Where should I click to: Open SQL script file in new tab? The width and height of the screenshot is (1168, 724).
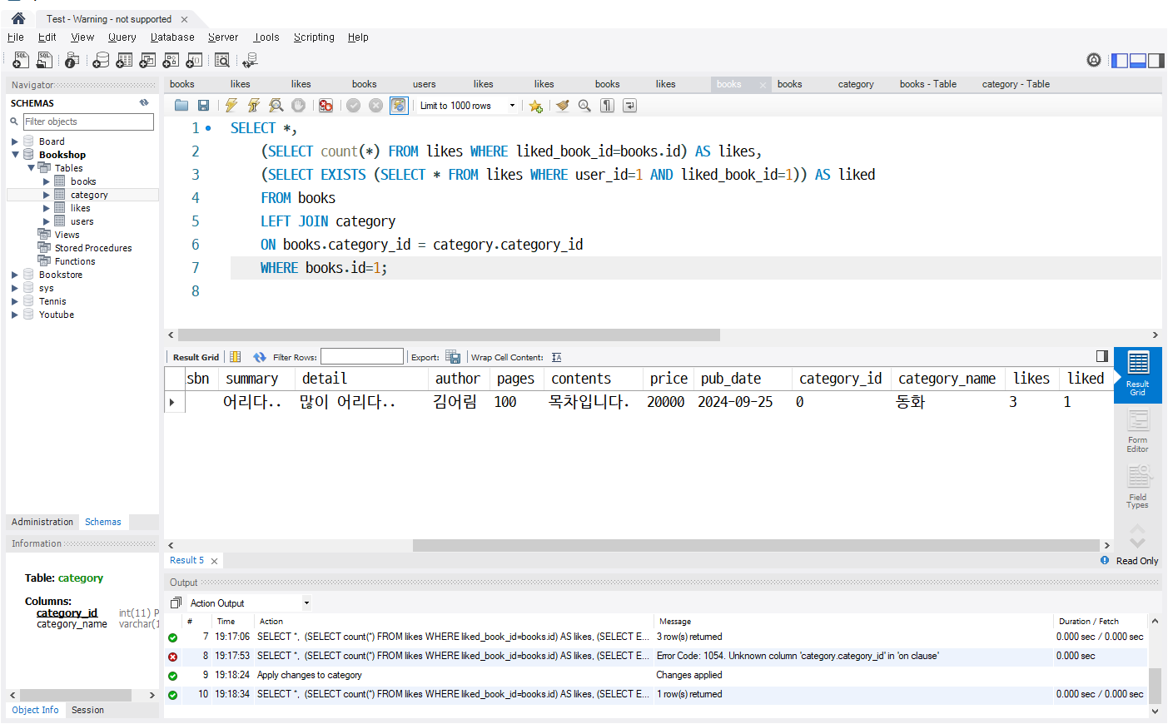coord(44,60)
